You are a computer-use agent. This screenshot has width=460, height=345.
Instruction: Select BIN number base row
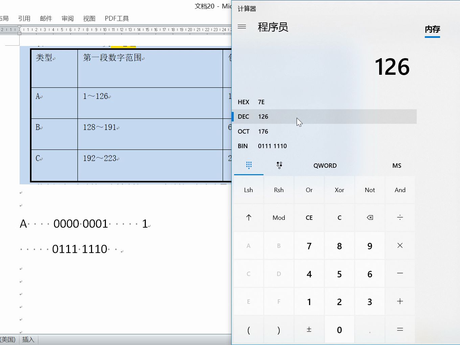coord(325,146)
